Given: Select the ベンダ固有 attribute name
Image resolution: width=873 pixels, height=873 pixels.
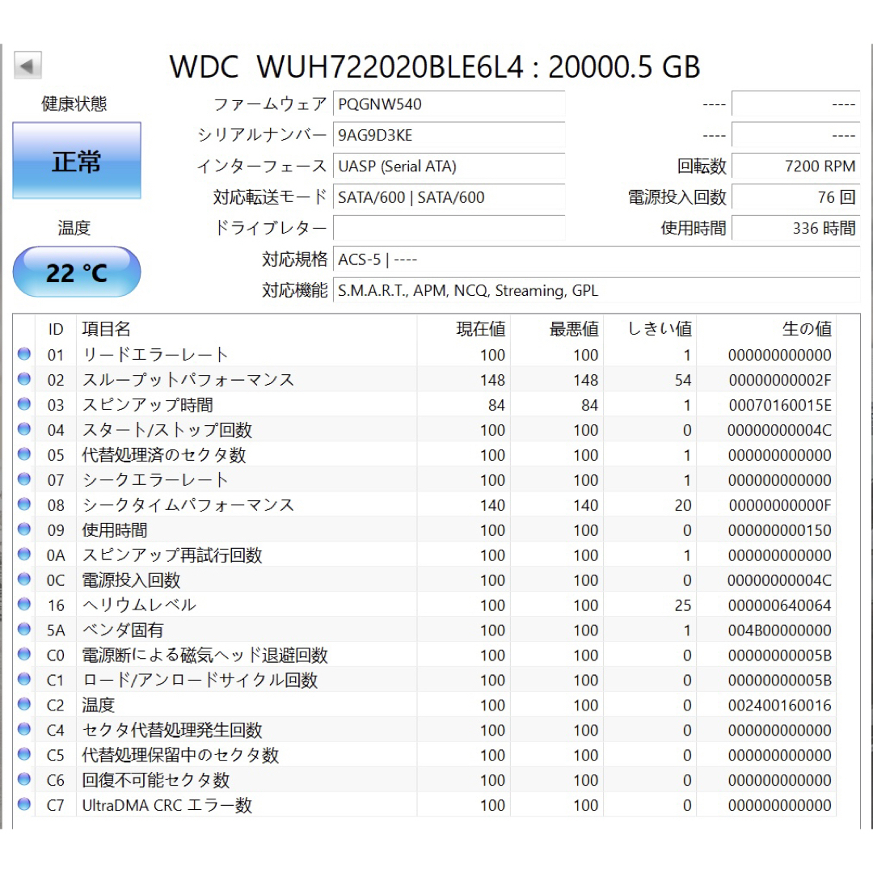Looking at the screenshot, I should coord(123,630).
